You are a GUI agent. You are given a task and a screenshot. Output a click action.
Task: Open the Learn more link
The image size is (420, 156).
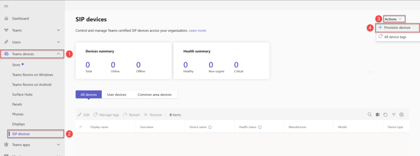pos(197,31)
